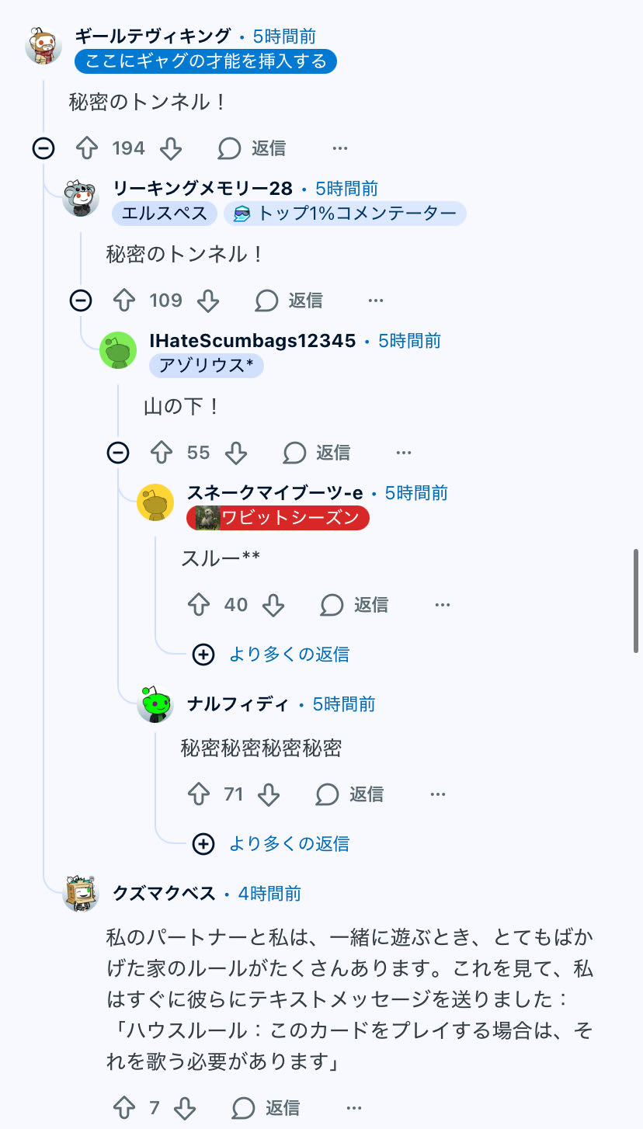
Task: Downvote ナルフィディ's 秘密秘密 comment
Action: click(268, 794)
